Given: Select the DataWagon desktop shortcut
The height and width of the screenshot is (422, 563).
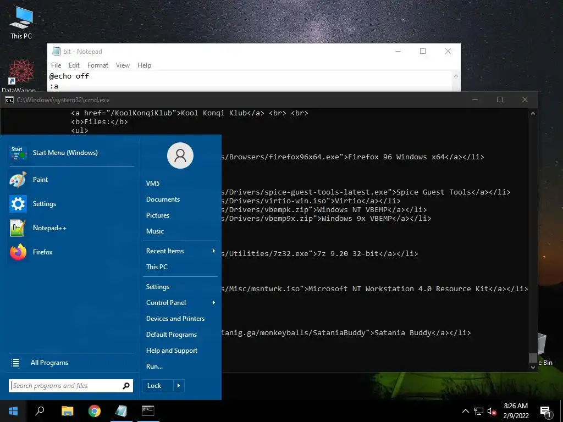Looking at the screenshot, I should [21, 76].
